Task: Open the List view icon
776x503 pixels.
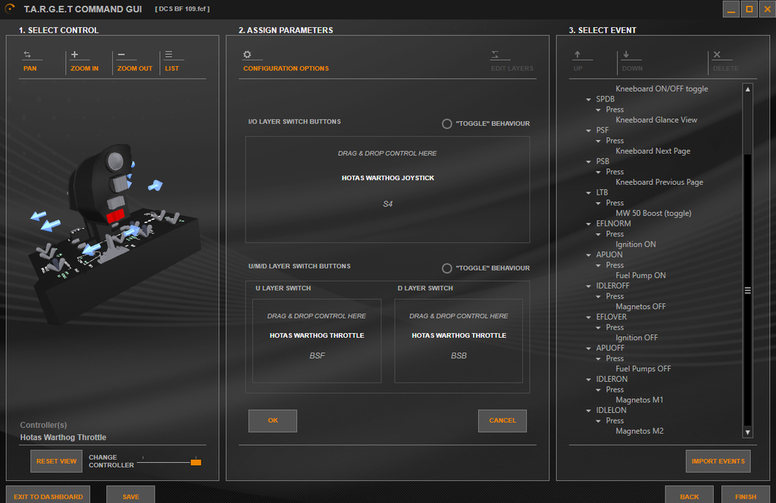Action: click(169, 55)
